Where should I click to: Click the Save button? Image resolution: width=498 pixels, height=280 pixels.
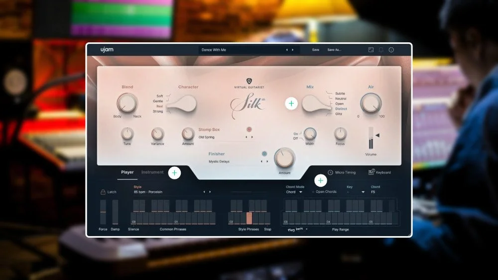(315, 50)
